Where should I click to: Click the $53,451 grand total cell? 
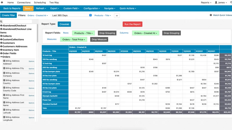tap(226, 112)
